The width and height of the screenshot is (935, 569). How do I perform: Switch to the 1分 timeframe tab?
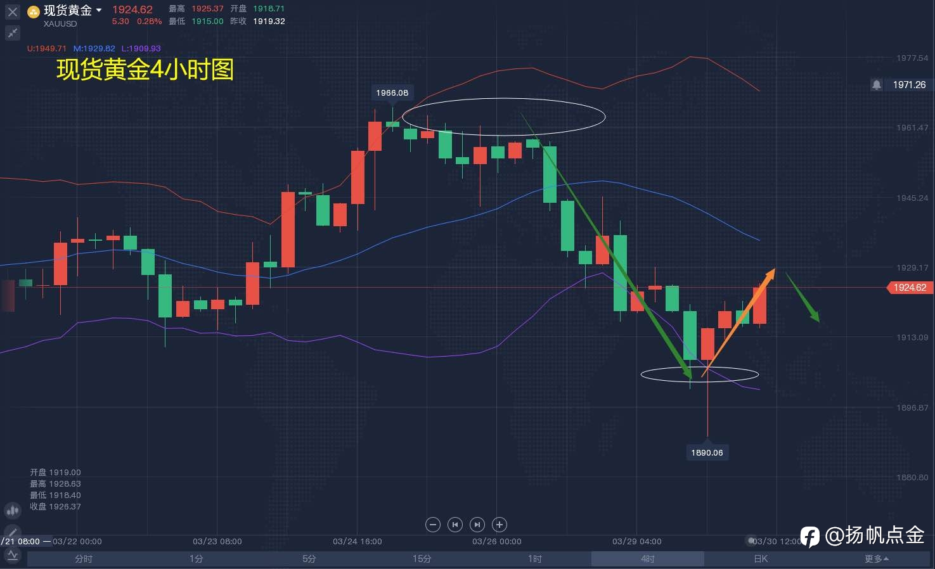point(197,559)
